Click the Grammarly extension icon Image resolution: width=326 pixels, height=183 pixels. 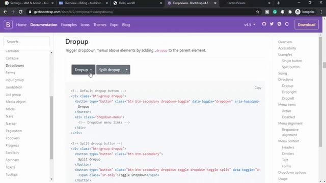(x=275, y=12)
